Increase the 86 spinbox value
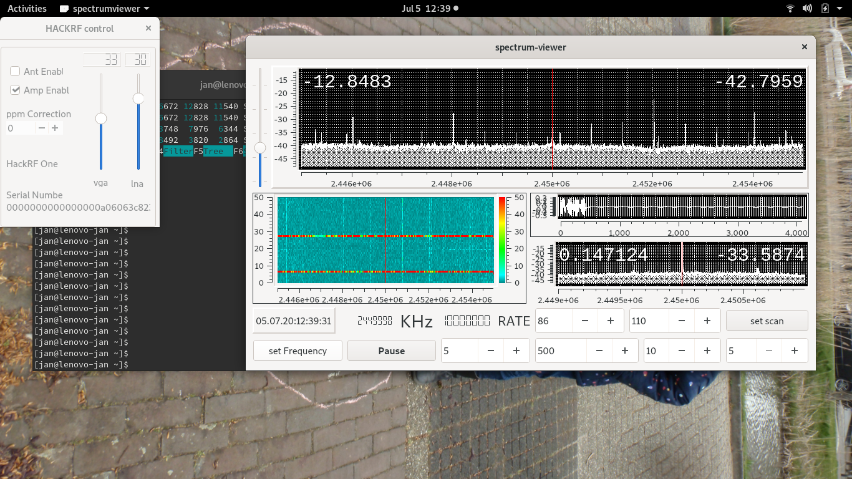 (x=611, y=321)
